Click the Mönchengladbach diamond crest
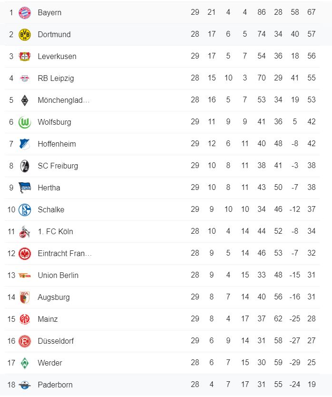The height and width of the screenshot is (397, 332). (x=24, y=100)
